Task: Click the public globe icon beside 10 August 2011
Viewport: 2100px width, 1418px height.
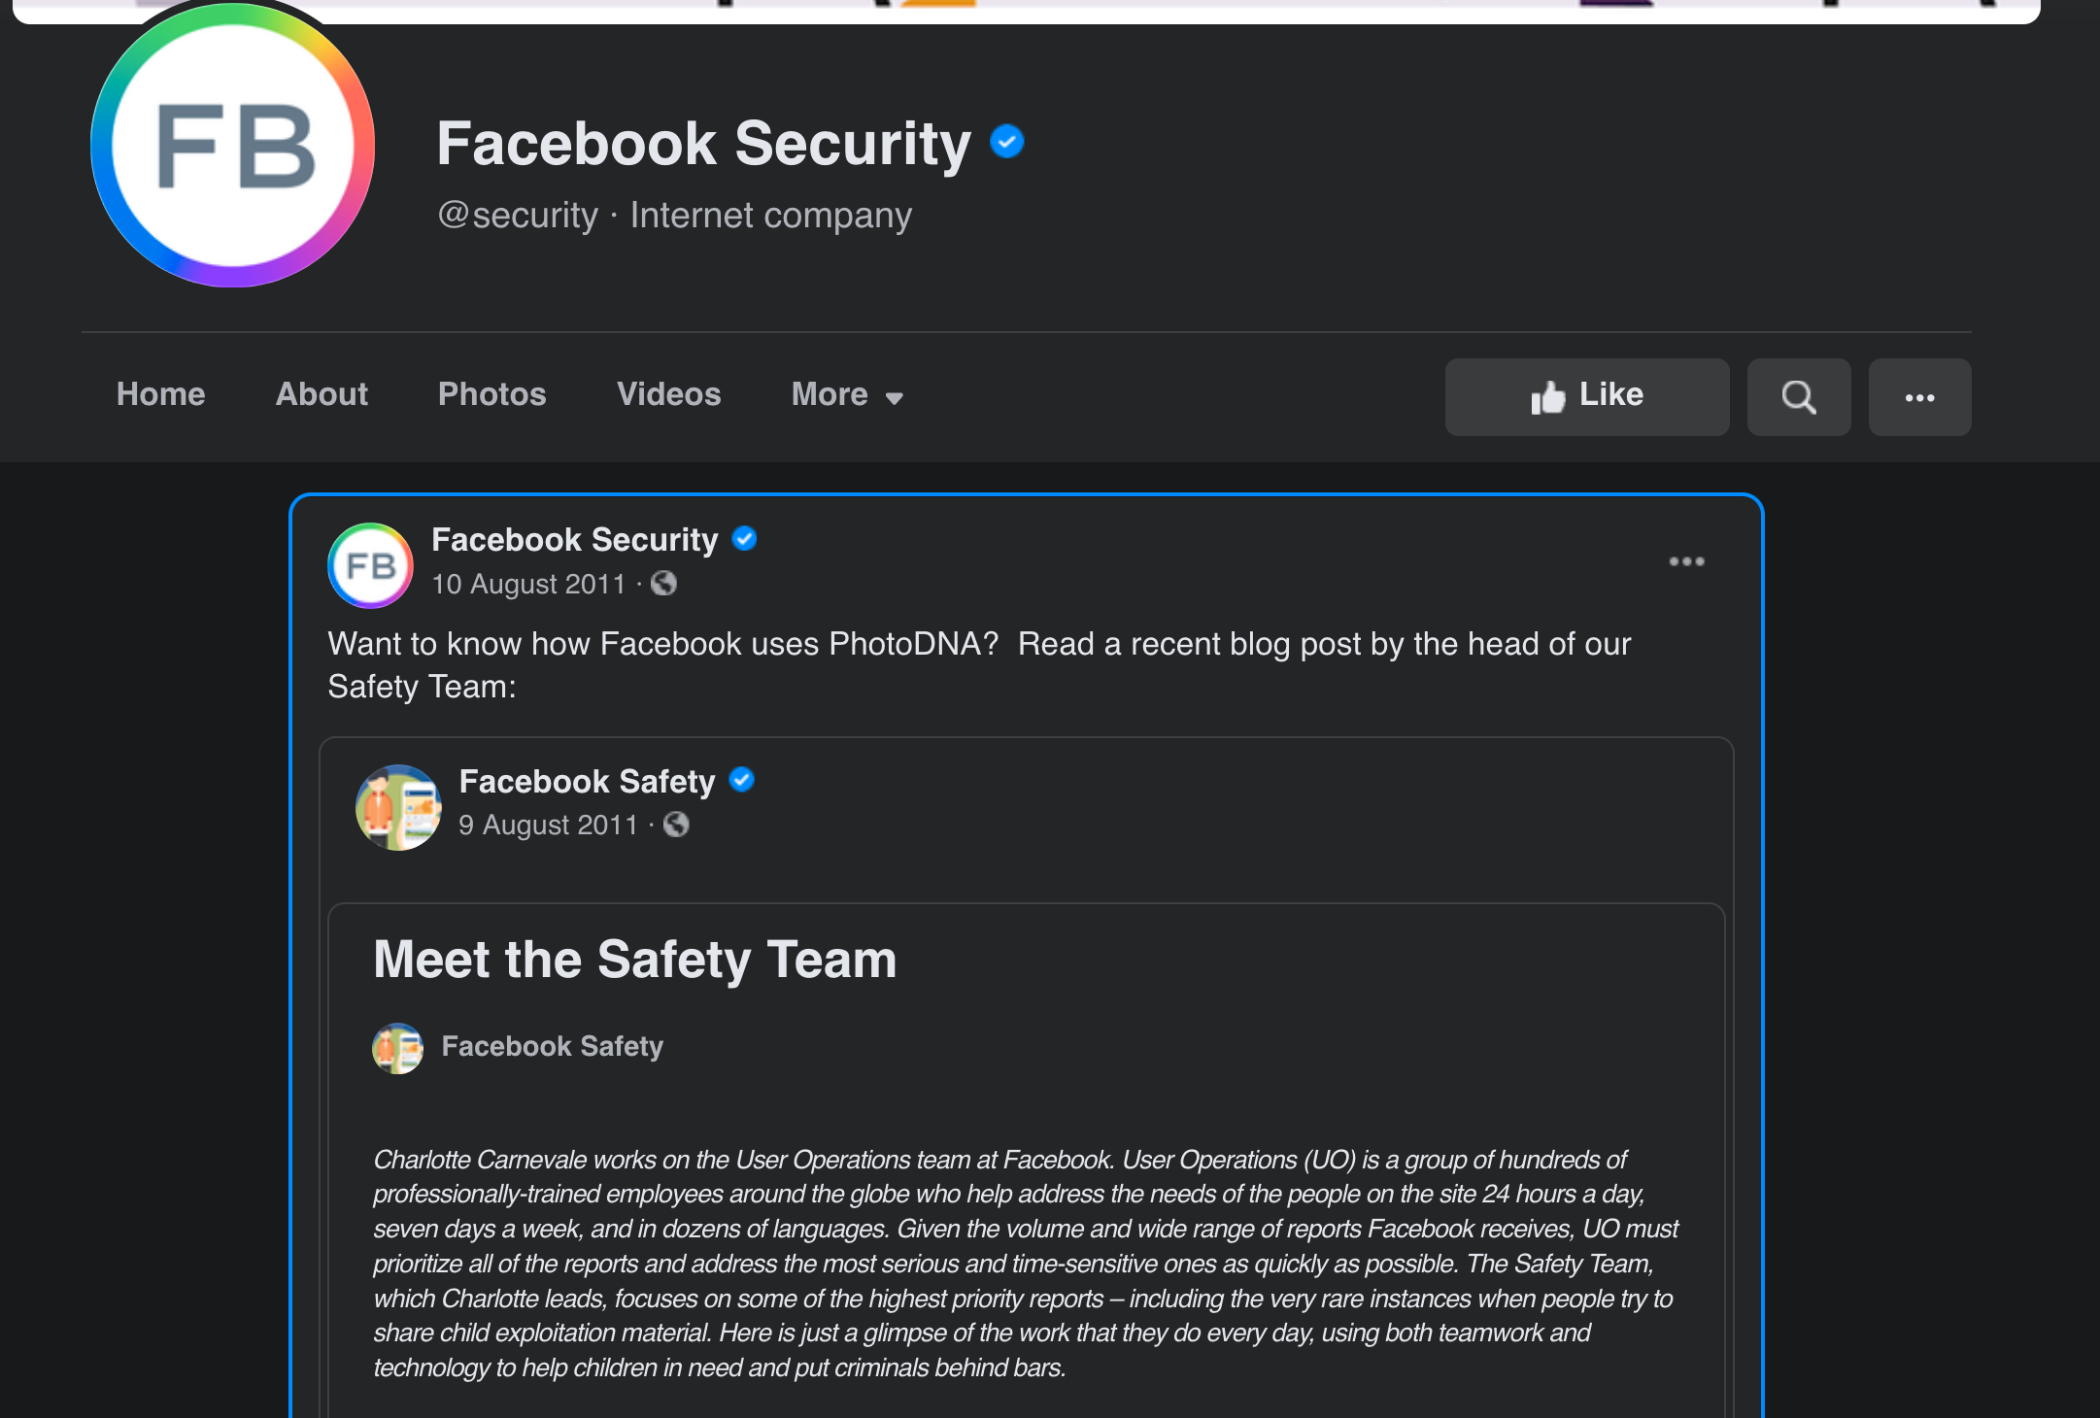Action: click(x=663, y=584)
